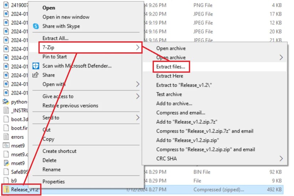Click the Release_v1.2 zip folder icon
Viewport: 294px width, 196px height.
[6, 190]
